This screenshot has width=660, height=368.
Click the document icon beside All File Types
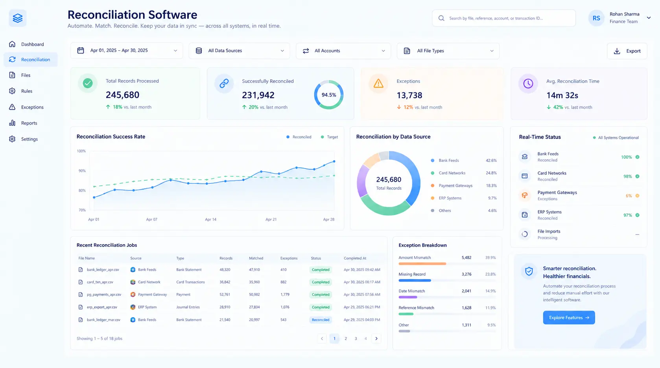[x=407, y=51]
